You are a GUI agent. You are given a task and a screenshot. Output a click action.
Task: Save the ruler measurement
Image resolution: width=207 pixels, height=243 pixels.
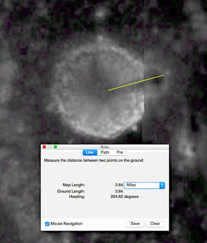coord(135,224)
